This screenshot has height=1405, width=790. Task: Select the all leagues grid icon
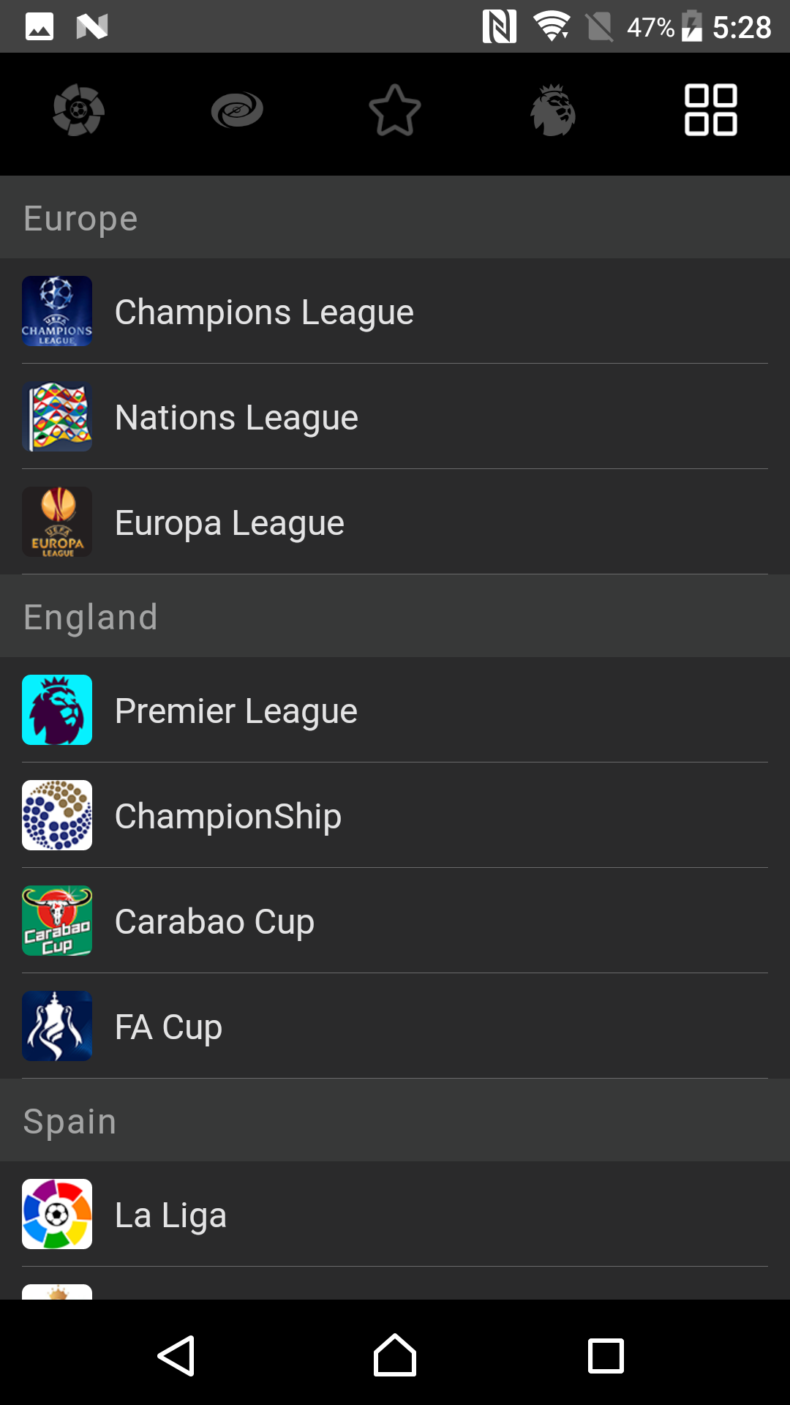pos(711,110)
